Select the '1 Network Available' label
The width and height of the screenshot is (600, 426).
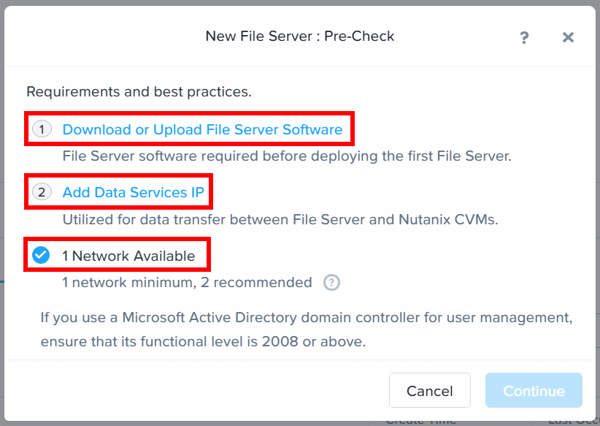click(x=128, y=256)
